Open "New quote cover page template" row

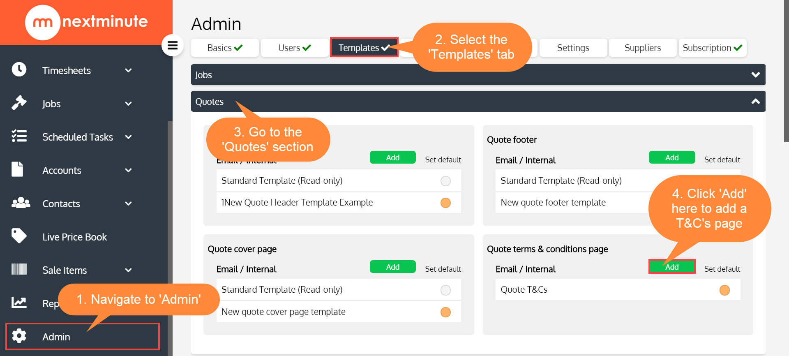[339, 312]
